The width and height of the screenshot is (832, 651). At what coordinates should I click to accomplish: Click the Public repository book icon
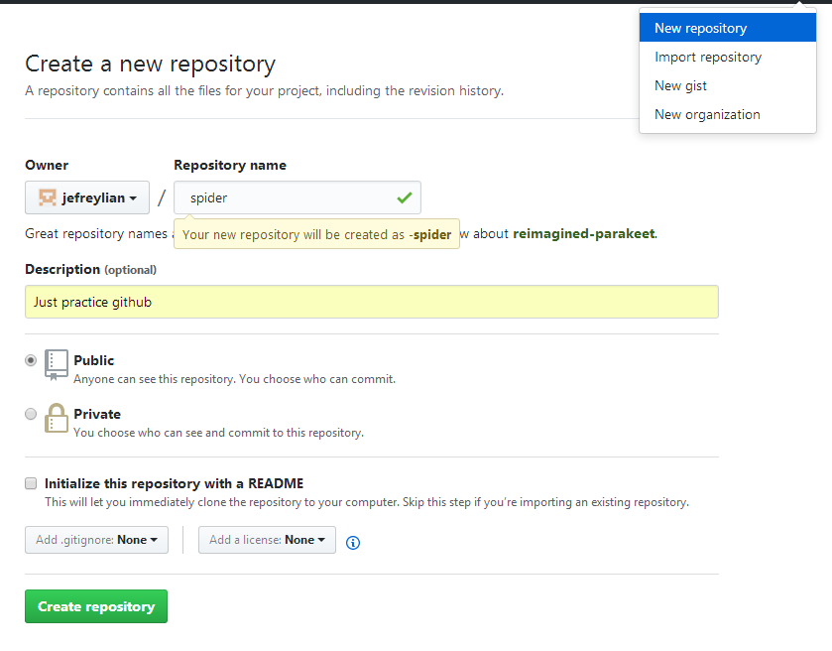[x=57, y=365]
